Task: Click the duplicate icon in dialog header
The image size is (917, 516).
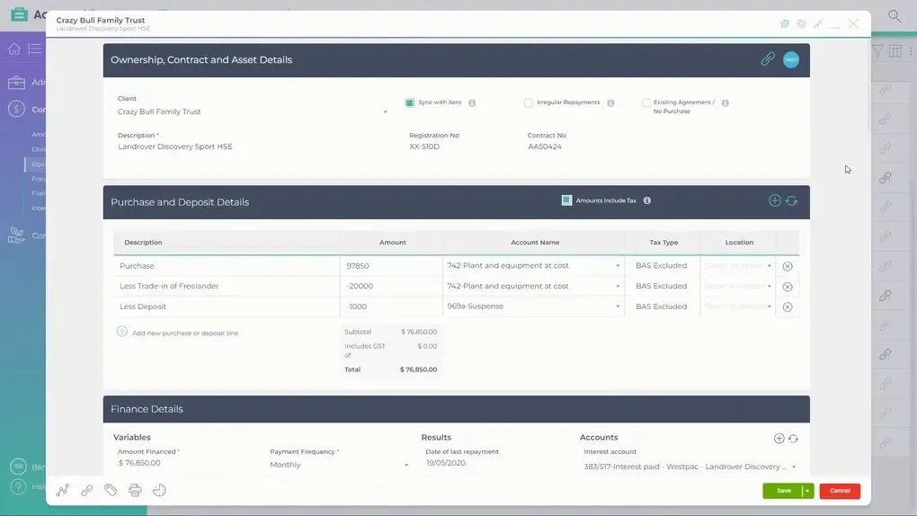Action: pos(785,24)
